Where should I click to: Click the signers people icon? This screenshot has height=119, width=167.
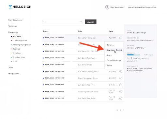128,48
